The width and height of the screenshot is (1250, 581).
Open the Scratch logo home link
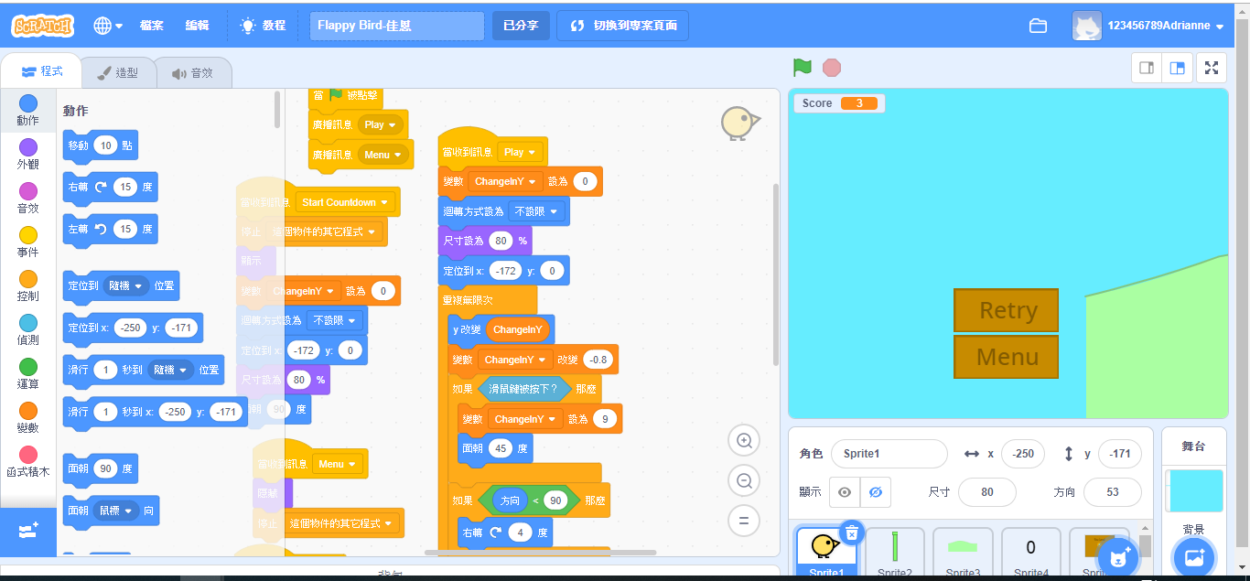pos(42,26)
